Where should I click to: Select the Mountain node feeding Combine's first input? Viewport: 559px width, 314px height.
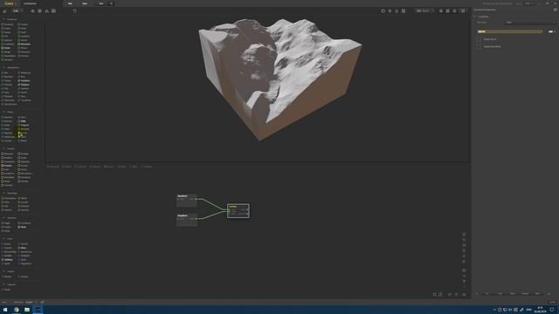[x=187, y=201]
